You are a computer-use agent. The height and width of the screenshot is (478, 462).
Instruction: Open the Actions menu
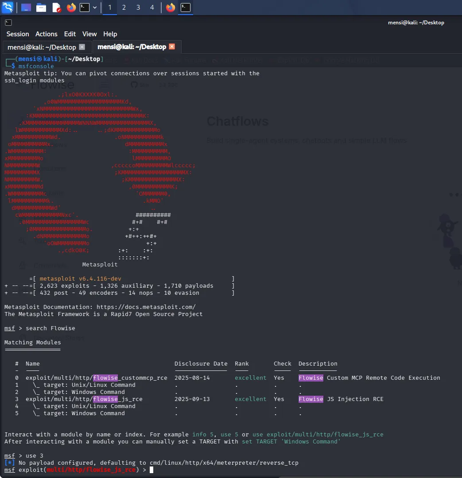[x=47, y=34]
